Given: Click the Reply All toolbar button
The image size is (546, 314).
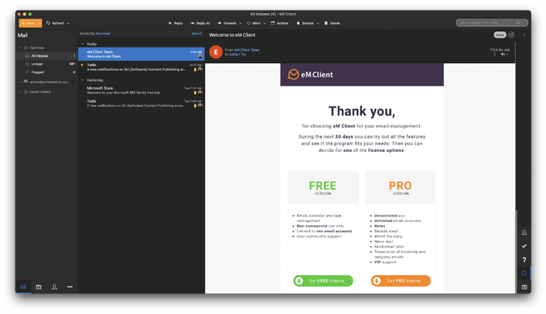Looking at the screenshot, I should pyautogui.click(x=200, y=23).
